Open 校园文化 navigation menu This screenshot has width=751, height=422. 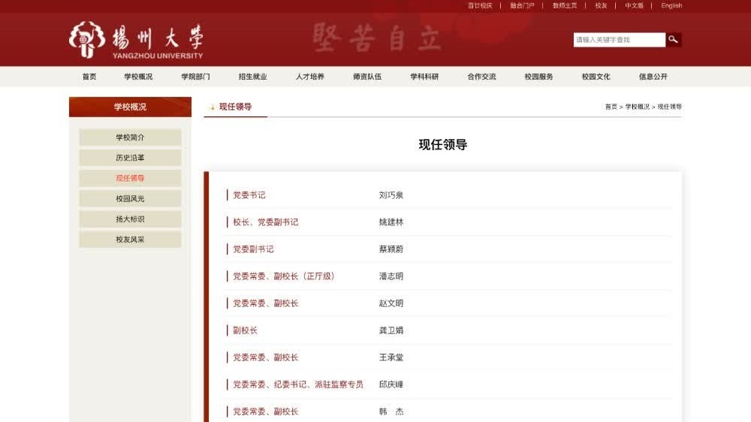[596, 77]
